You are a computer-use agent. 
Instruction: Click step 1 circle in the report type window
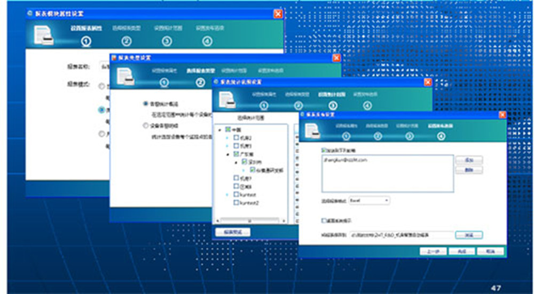(164, 83)
